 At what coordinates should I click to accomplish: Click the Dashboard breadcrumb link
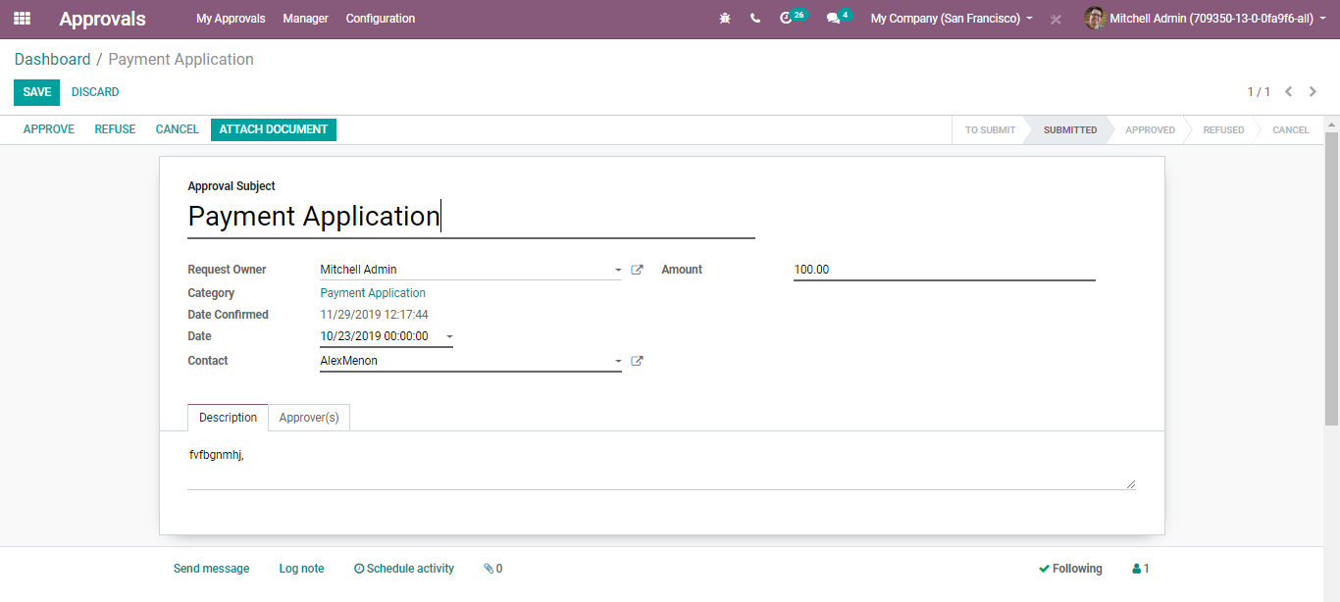click(x=52, y=60)
